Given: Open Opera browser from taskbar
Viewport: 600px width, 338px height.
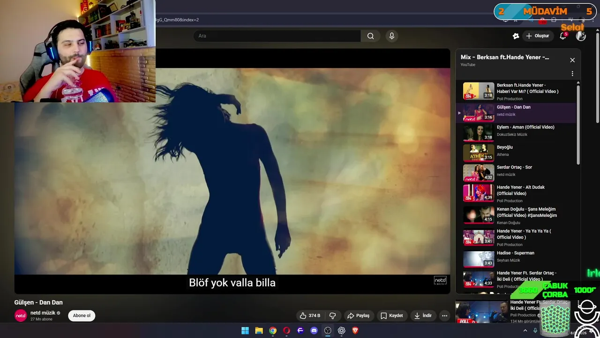Looking at the screenshot, I should click(x=286, y=330).
